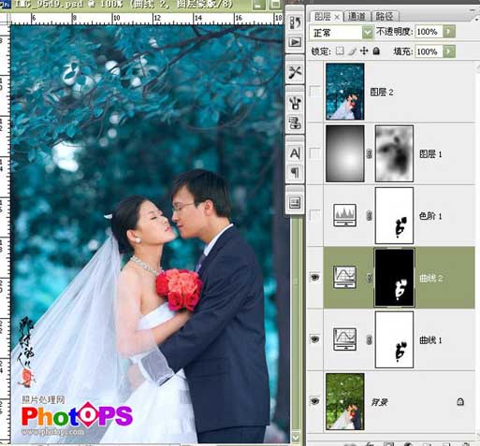Click canvas vertical scrollbar down arrow
This screenshot has height=446, width=480.
tap(296, 437)
